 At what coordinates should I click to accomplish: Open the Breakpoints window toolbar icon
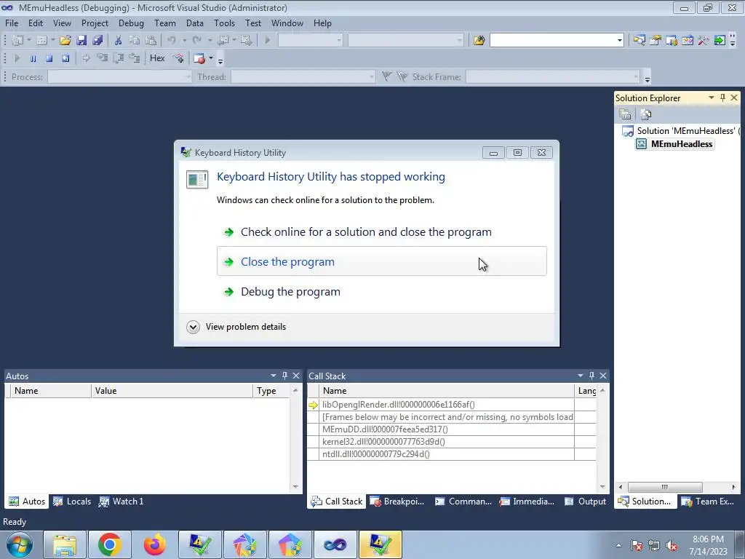click(x=199, y=58)
